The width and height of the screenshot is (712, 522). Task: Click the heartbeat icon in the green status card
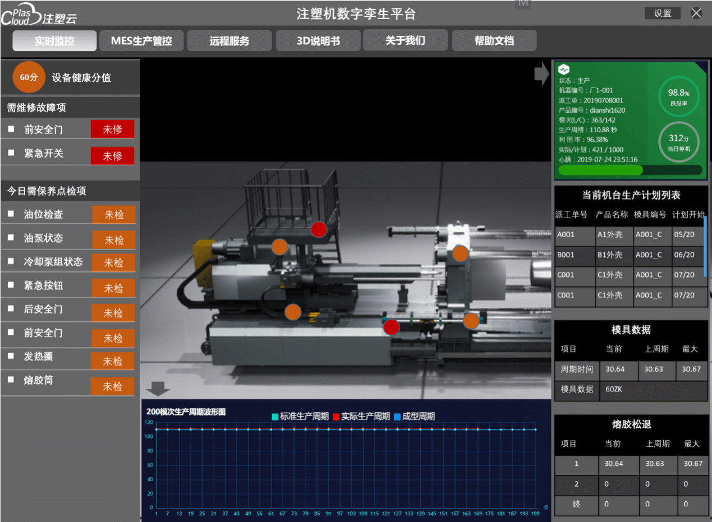(564, 70)
